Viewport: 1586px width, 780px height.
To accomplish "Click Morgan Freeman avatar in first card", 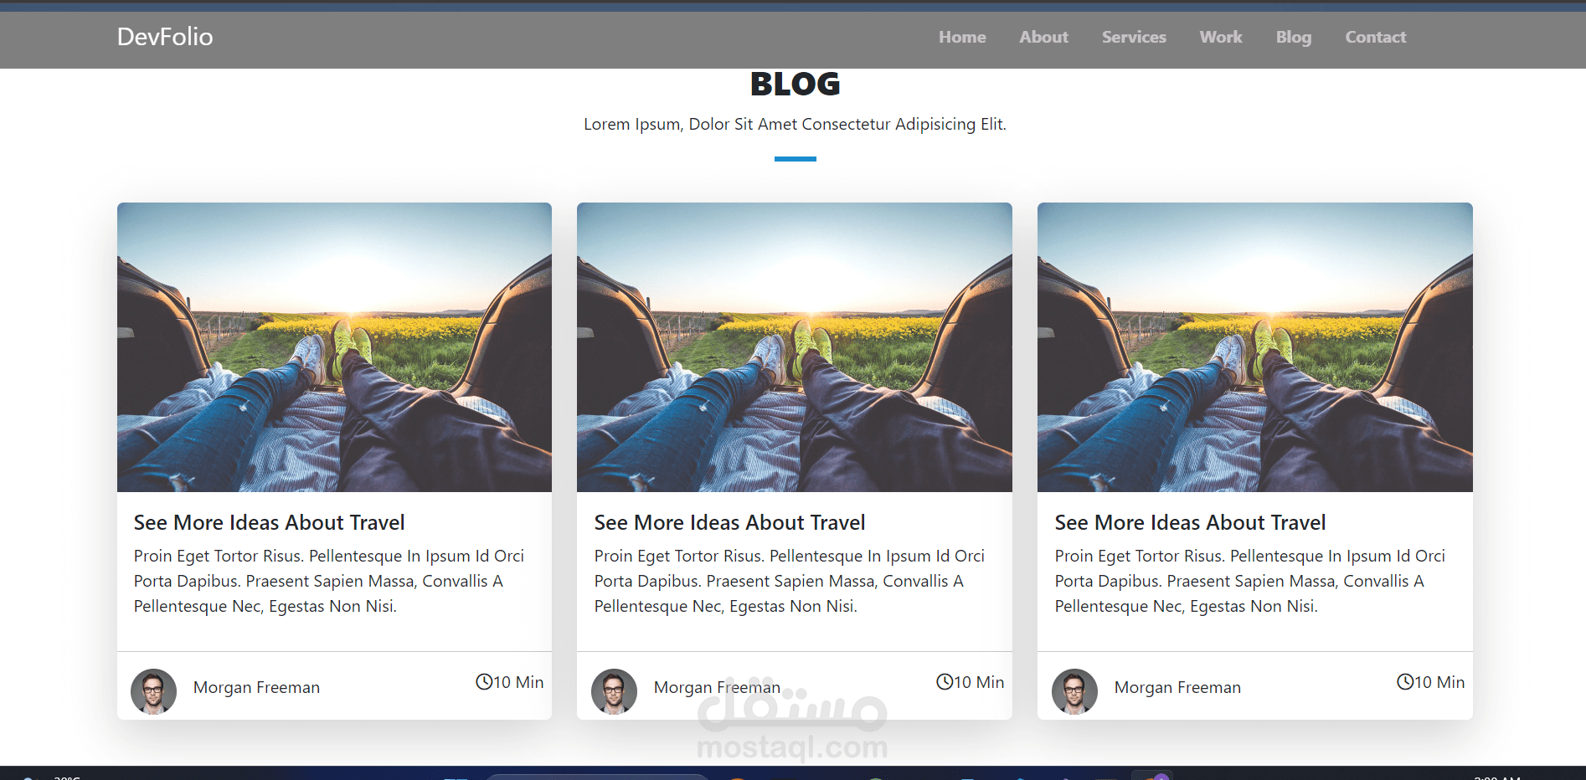I will 153,691.
